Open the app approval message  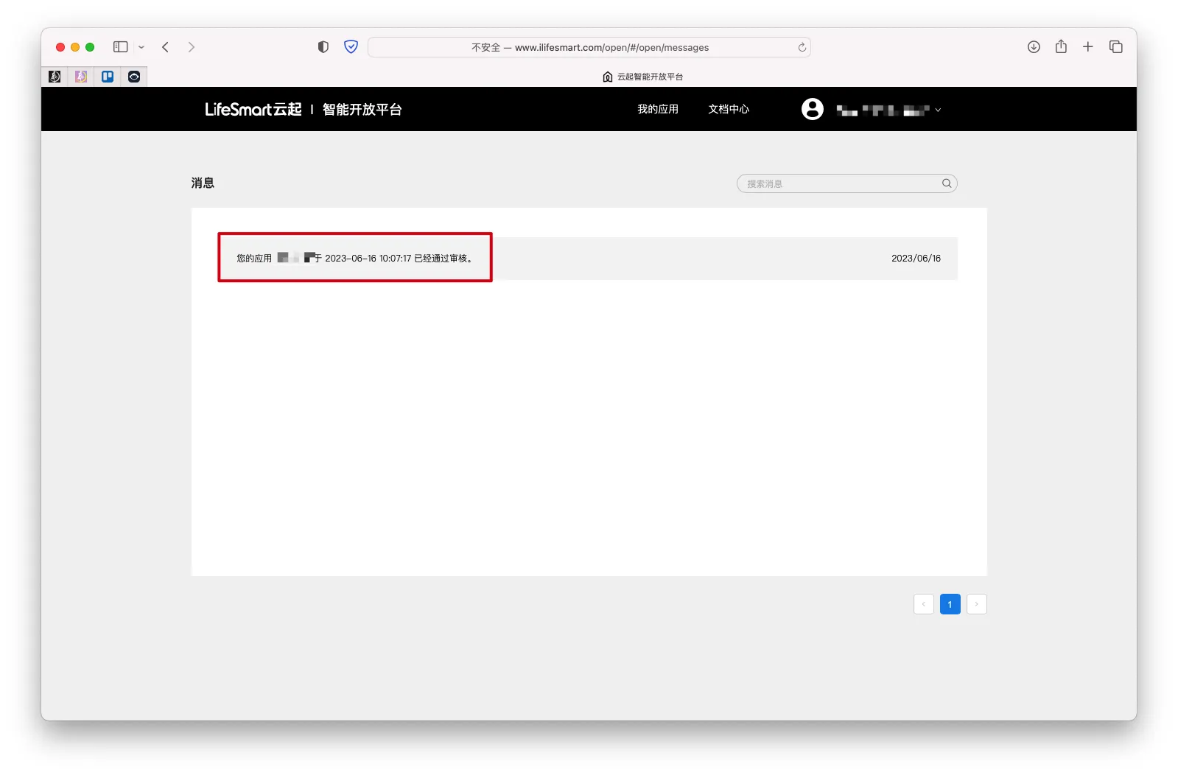(355, 258)
